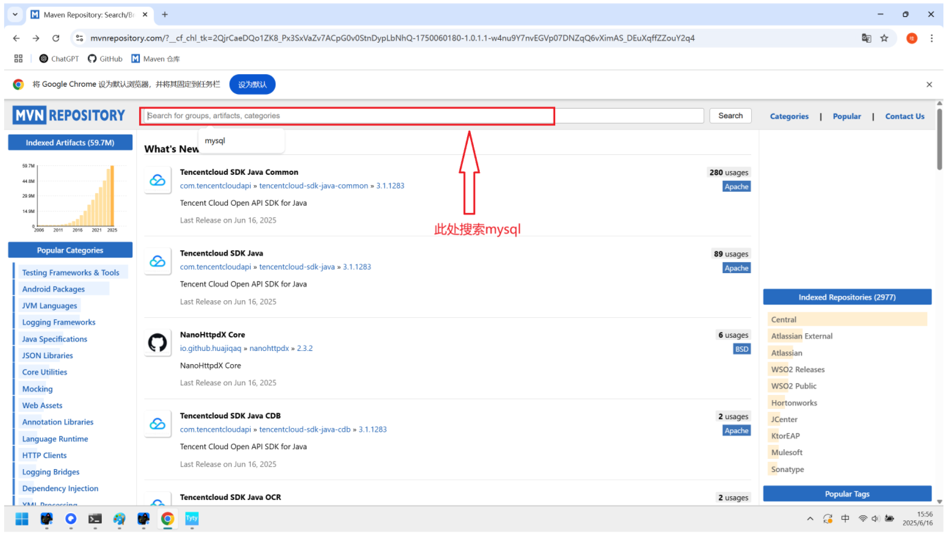Open nanohttpdx artifact link

pyautogui.click(x=269, y=348)
